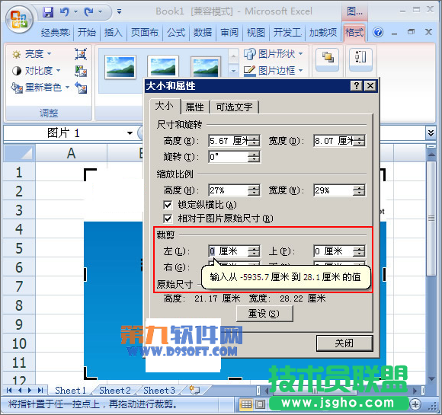Open the 重新着色 recolor menu
The width and height of the screenshot is (442, 415).
point(40,88)
